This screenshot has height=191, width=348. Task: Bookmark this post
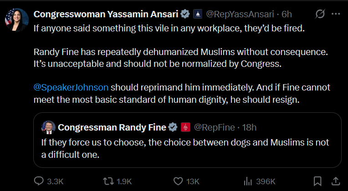(317, 181)
